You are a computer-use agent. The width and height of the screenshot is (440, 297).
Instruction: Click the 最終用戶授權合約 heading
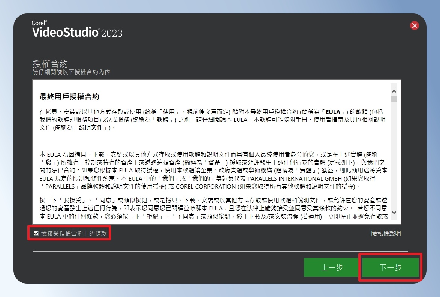click(69, 97)
